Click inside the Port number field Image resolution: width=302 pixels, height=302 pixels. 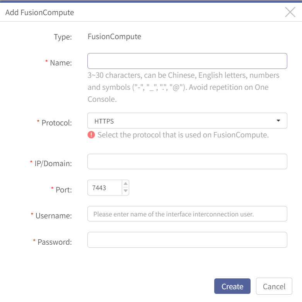[x=104, y=188]
